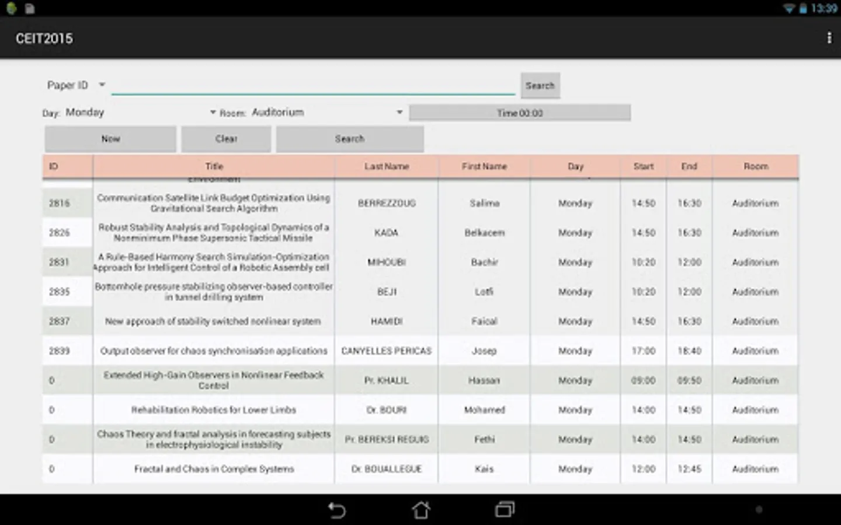This screenshot has height=525, width=841.
Task: Click the Start column header
Action: tap(644, 166)
